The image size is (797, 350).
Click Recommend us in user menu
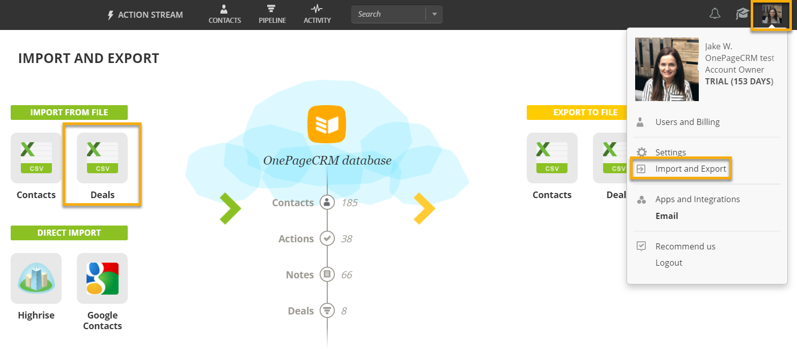(x=686, y=246)
